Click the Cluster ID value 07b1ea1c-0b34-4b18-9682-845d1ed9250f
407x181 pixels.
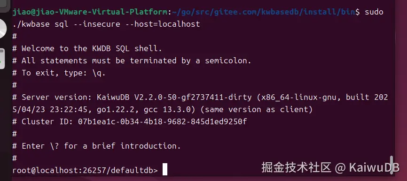(162, 121)
